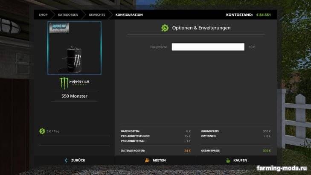Click the OPTIONEN price label
The height and width of the screenshot is (175, 311).
[209, 136]
